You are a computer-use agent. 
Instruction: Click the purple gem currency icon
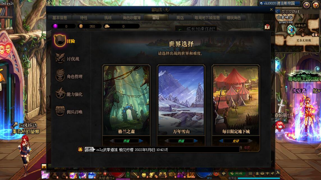point(55,26)
